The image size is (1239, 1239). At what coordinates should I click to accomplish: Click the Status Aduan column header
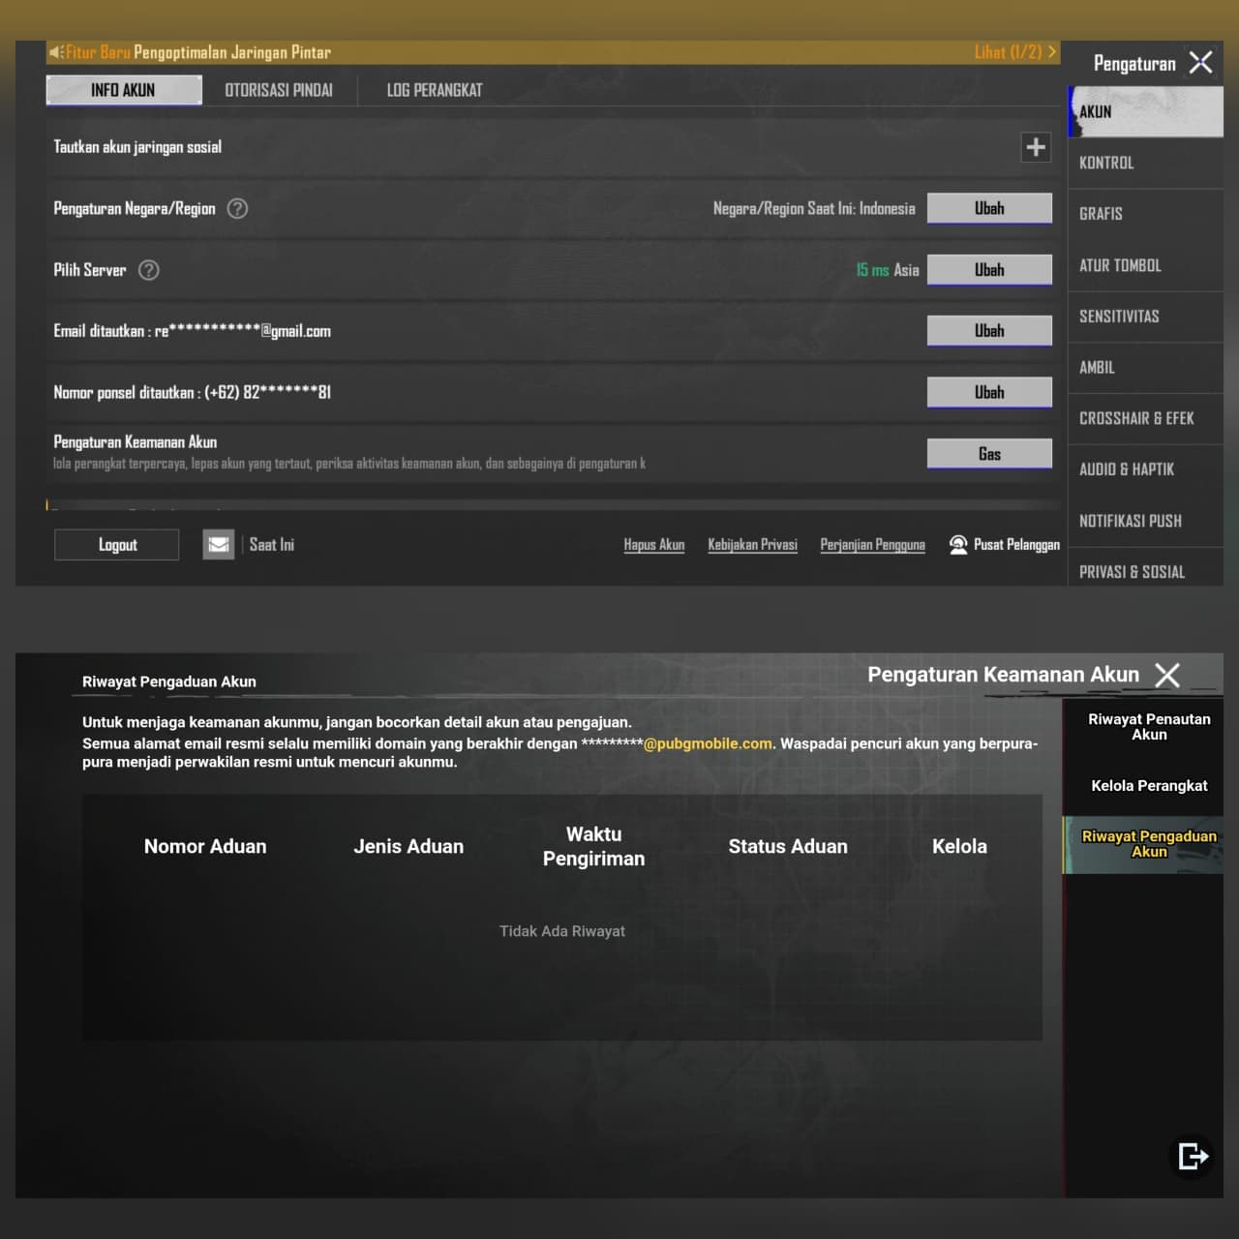tap(788, 846)
